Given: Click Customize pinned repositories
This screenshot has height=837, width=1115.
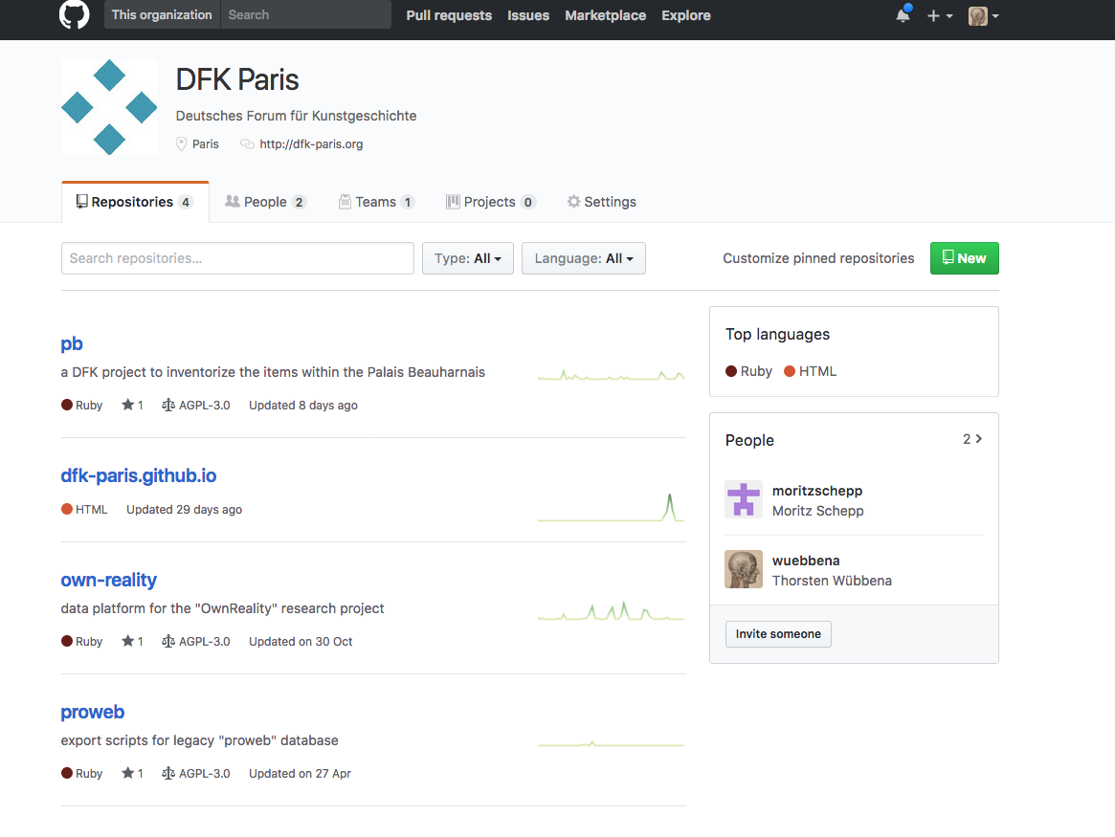Looking at the screenshot, I should 818,258.
